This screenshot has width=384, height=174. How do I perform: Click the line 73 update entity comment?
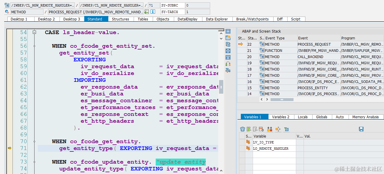click(x=180, y=162)
